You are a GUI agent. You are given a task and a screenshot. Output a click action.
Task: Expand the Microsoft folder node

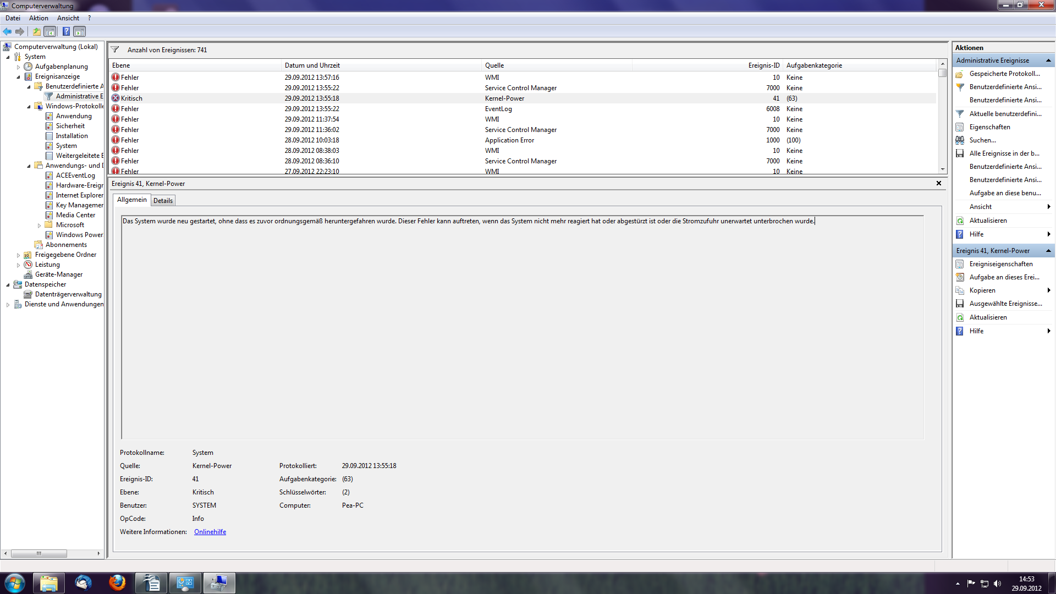39,226
